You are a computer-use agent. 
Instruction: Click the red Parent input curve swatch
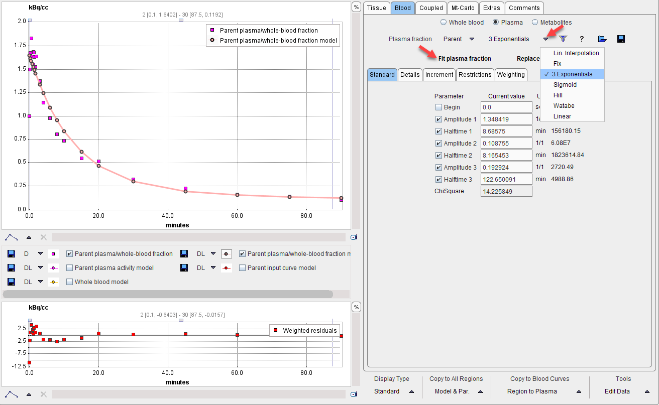226,268
